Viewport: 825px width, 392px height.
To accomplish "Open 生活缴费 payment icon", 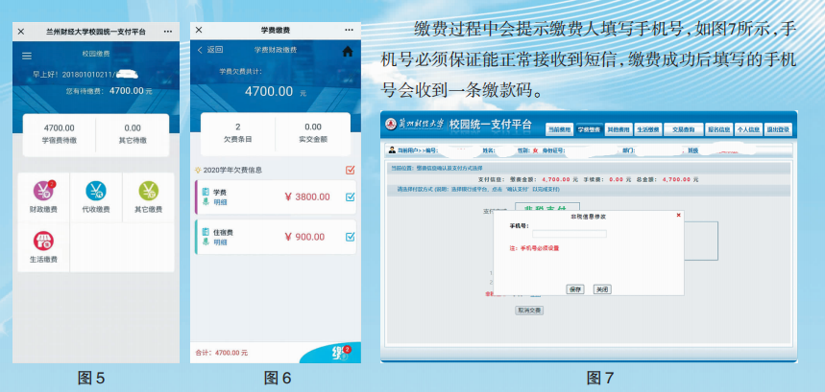I will tap(43, 242).
